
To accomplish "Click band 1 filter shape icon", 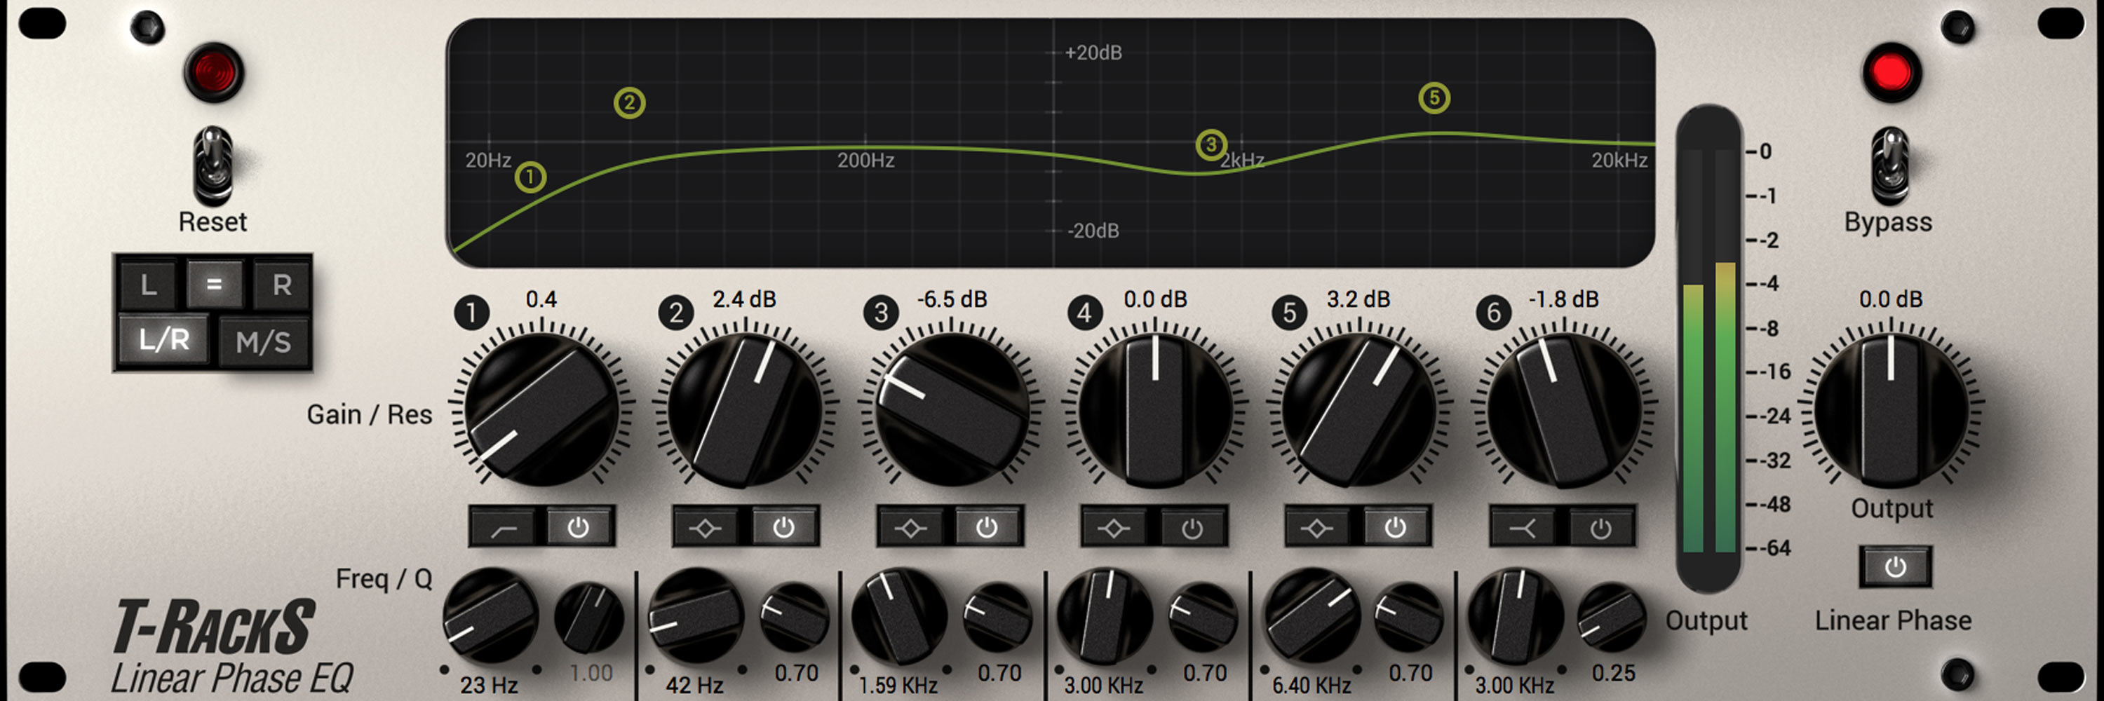I will coord(503,529).
